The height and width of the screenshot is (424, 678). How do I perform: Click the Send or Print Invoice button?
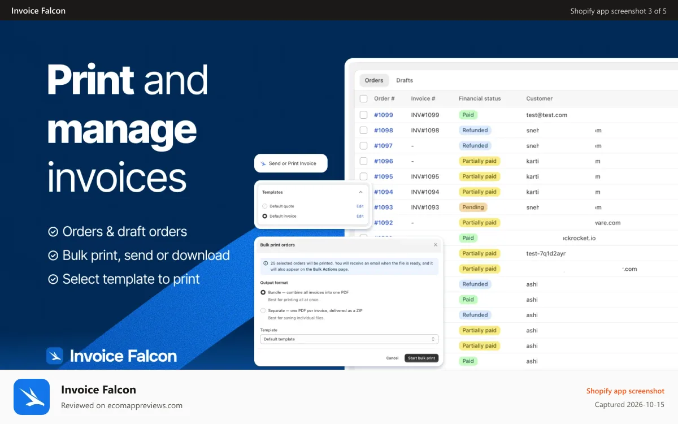(x=291, y=163)
